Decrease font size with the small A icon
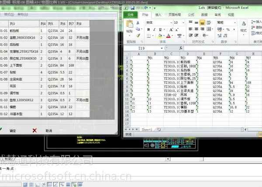262x187 pixels. point(177,30)
